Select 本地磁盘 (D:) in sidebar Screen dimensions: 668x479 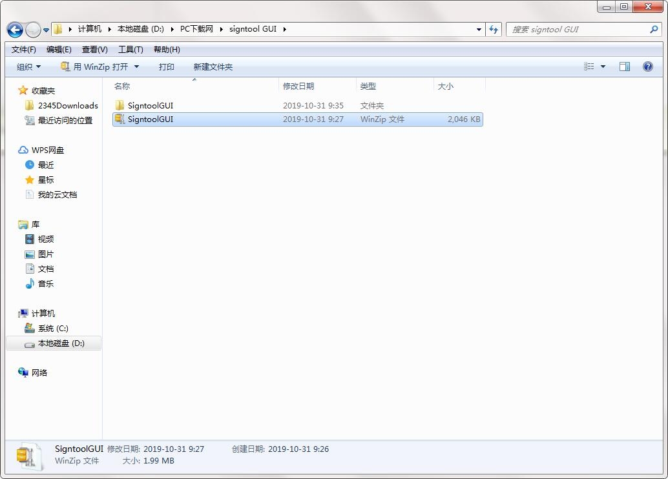click(x=54, y=343)
